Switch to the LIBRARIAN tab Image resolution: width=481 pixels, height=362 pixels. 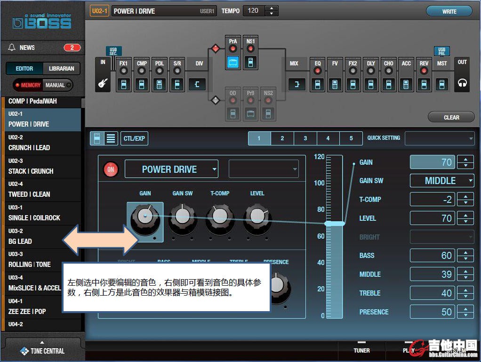coord(61,68)
